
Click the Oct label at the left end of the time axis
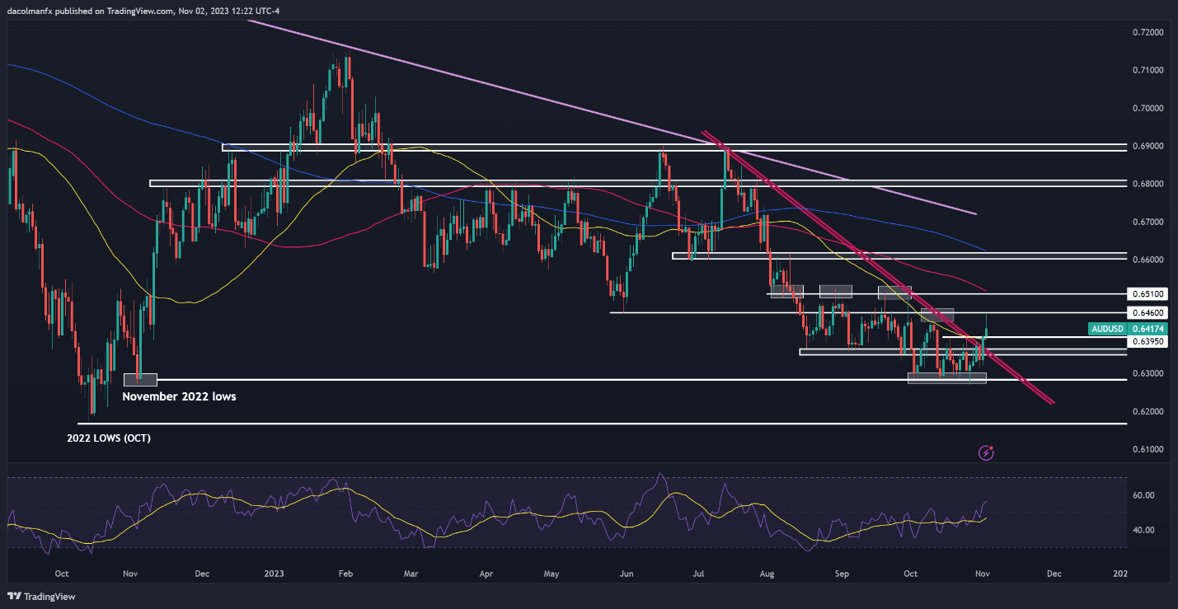pos(62,572)
